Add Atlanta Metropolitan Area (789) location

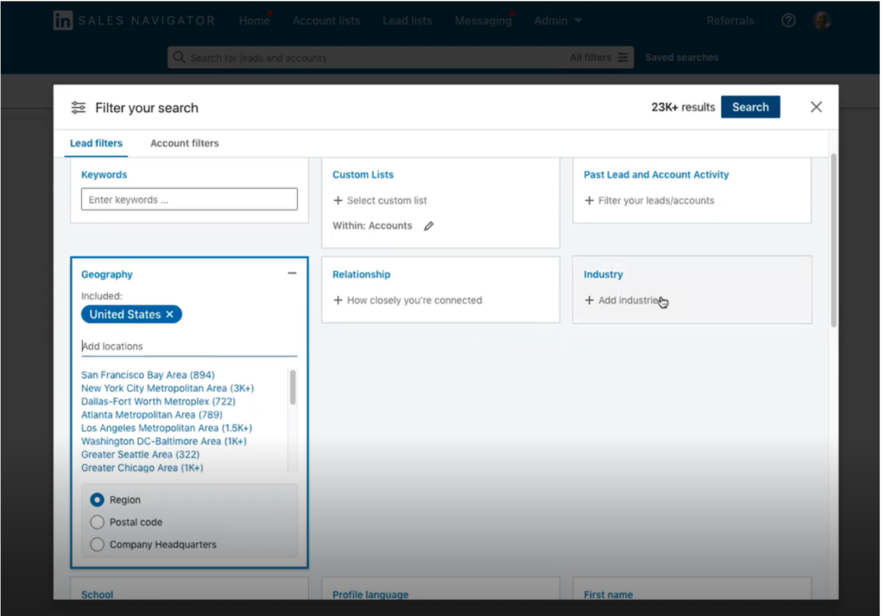152,415
